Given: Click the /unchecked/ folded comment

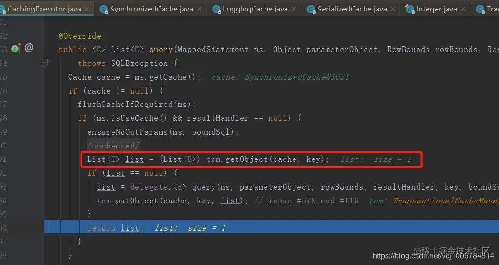Looking at the screenshot, I should pos(113,146).
